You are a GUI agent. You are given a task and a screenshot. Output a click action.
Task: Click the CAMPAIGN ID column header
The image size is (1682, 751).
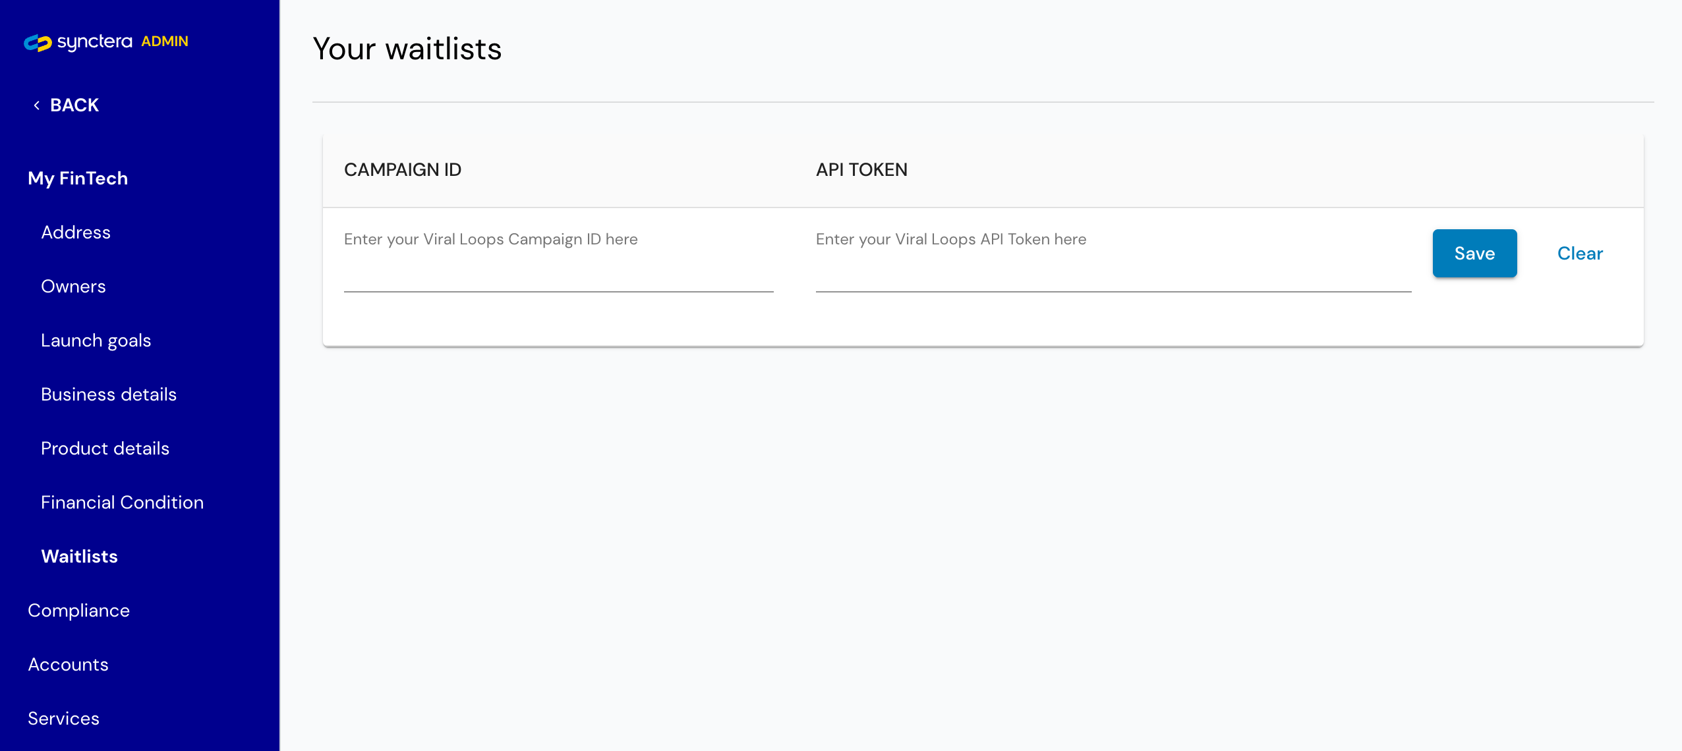coord(403,170)
